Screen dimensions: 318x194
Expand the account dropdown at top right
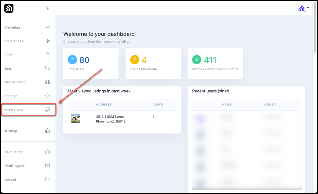pyautogui.click(x=303, y=9)
